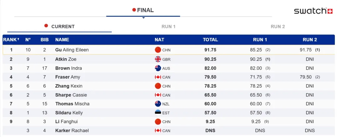Screen dimensions: 337x137
Task: Click the Canada flag for Fraser Amy
Action: click(x=158, y=77)
